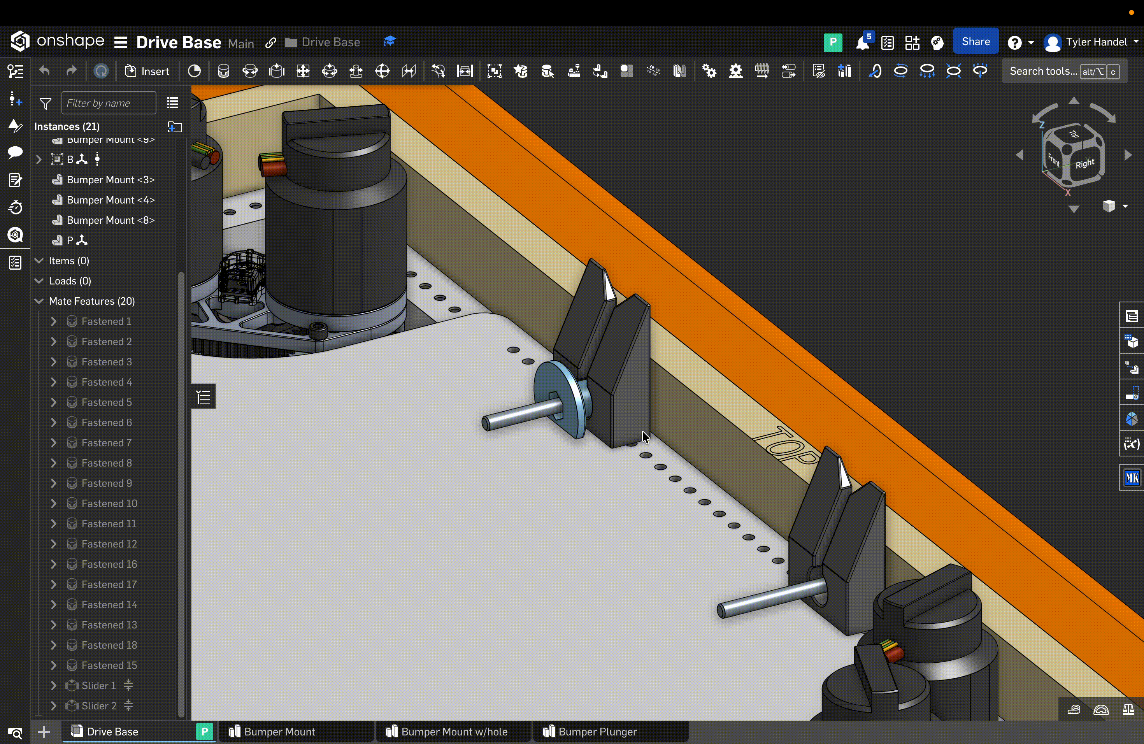Click the Insert button
The image size is (1144, 744).
(147, 71)
